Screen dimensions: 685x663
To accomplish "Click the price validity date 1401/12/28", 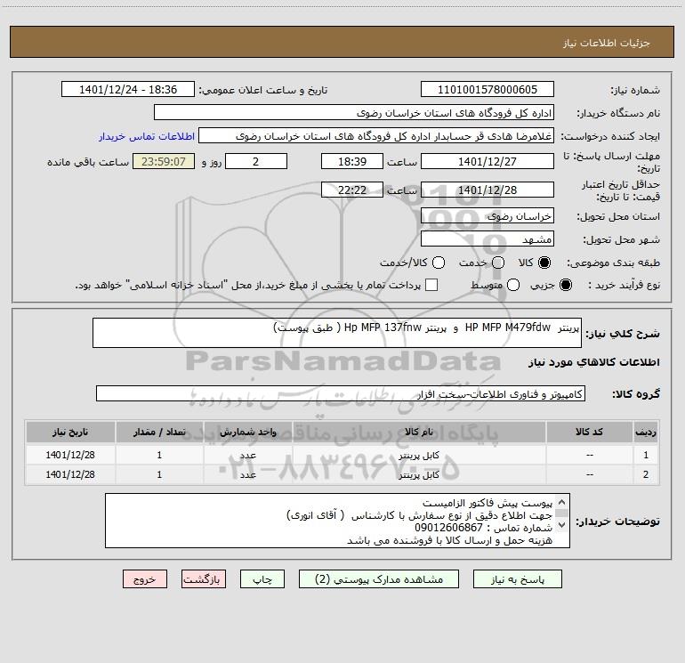I will pyautogui.click(x=488, y=190).
